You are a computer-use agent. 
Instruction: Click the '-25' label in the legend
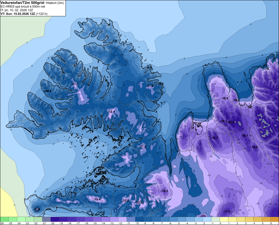pos(10,223)
